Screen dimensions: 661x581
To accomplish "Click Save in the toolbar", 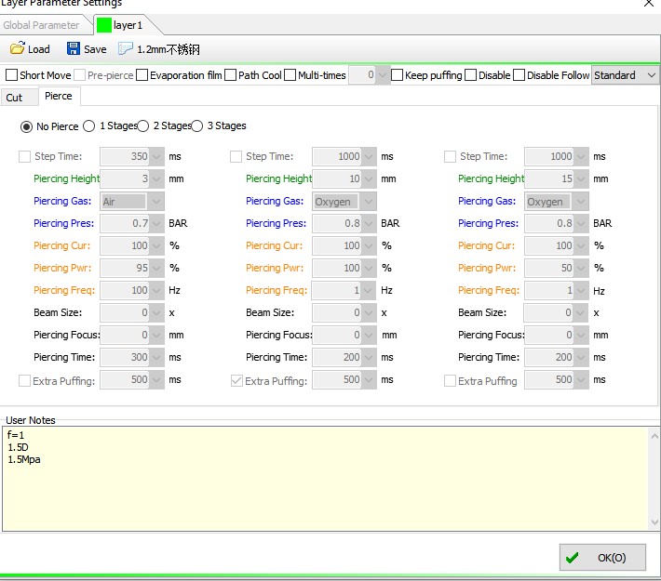I will point(94,49).
